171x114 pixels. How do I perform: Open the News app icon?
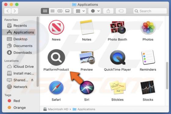56,27
